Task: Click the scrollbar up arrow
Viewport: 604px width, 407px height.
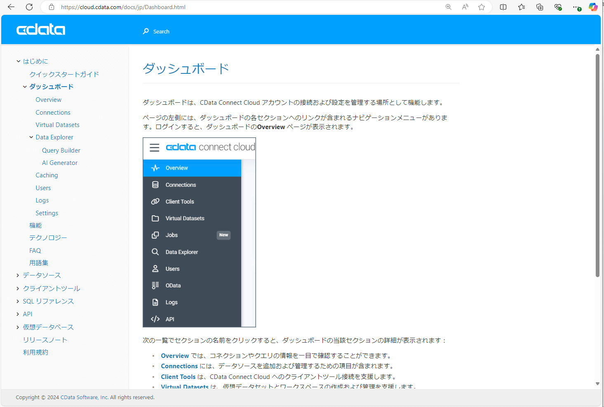Action: click(597, 49)
